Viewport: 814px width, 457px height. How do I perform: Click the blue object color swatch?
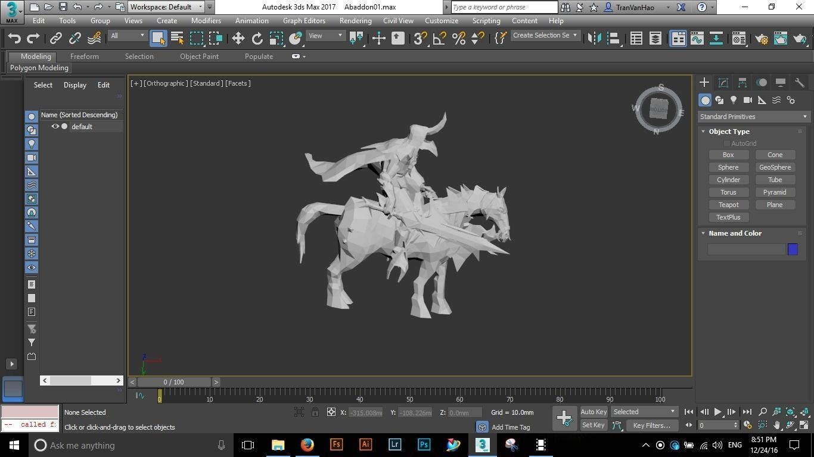click(x=793, y=249)
